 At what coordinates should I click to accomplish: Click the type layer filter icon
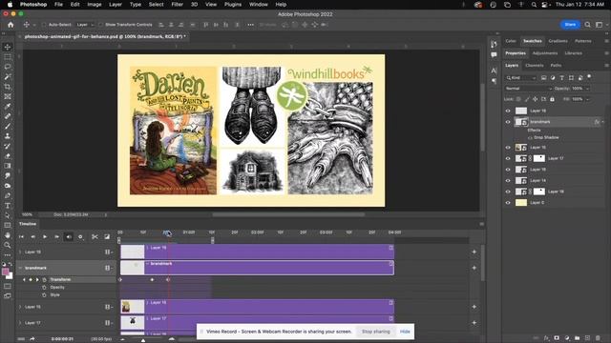[562, 78]
